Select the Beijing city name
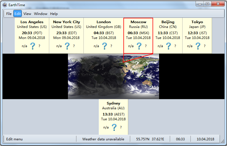 point(168,22)
